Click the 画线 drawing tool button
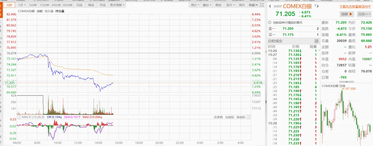 [x=218, y=5]
